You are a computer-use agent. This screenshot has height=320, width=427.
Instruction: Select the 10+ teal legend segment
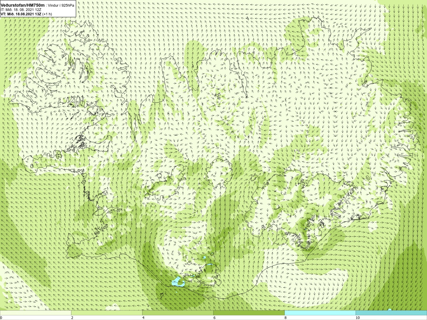point(391,313)
